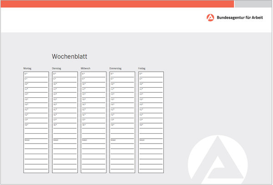
Task: Click the 8:00 row under Montag
Action: [36, 74]
